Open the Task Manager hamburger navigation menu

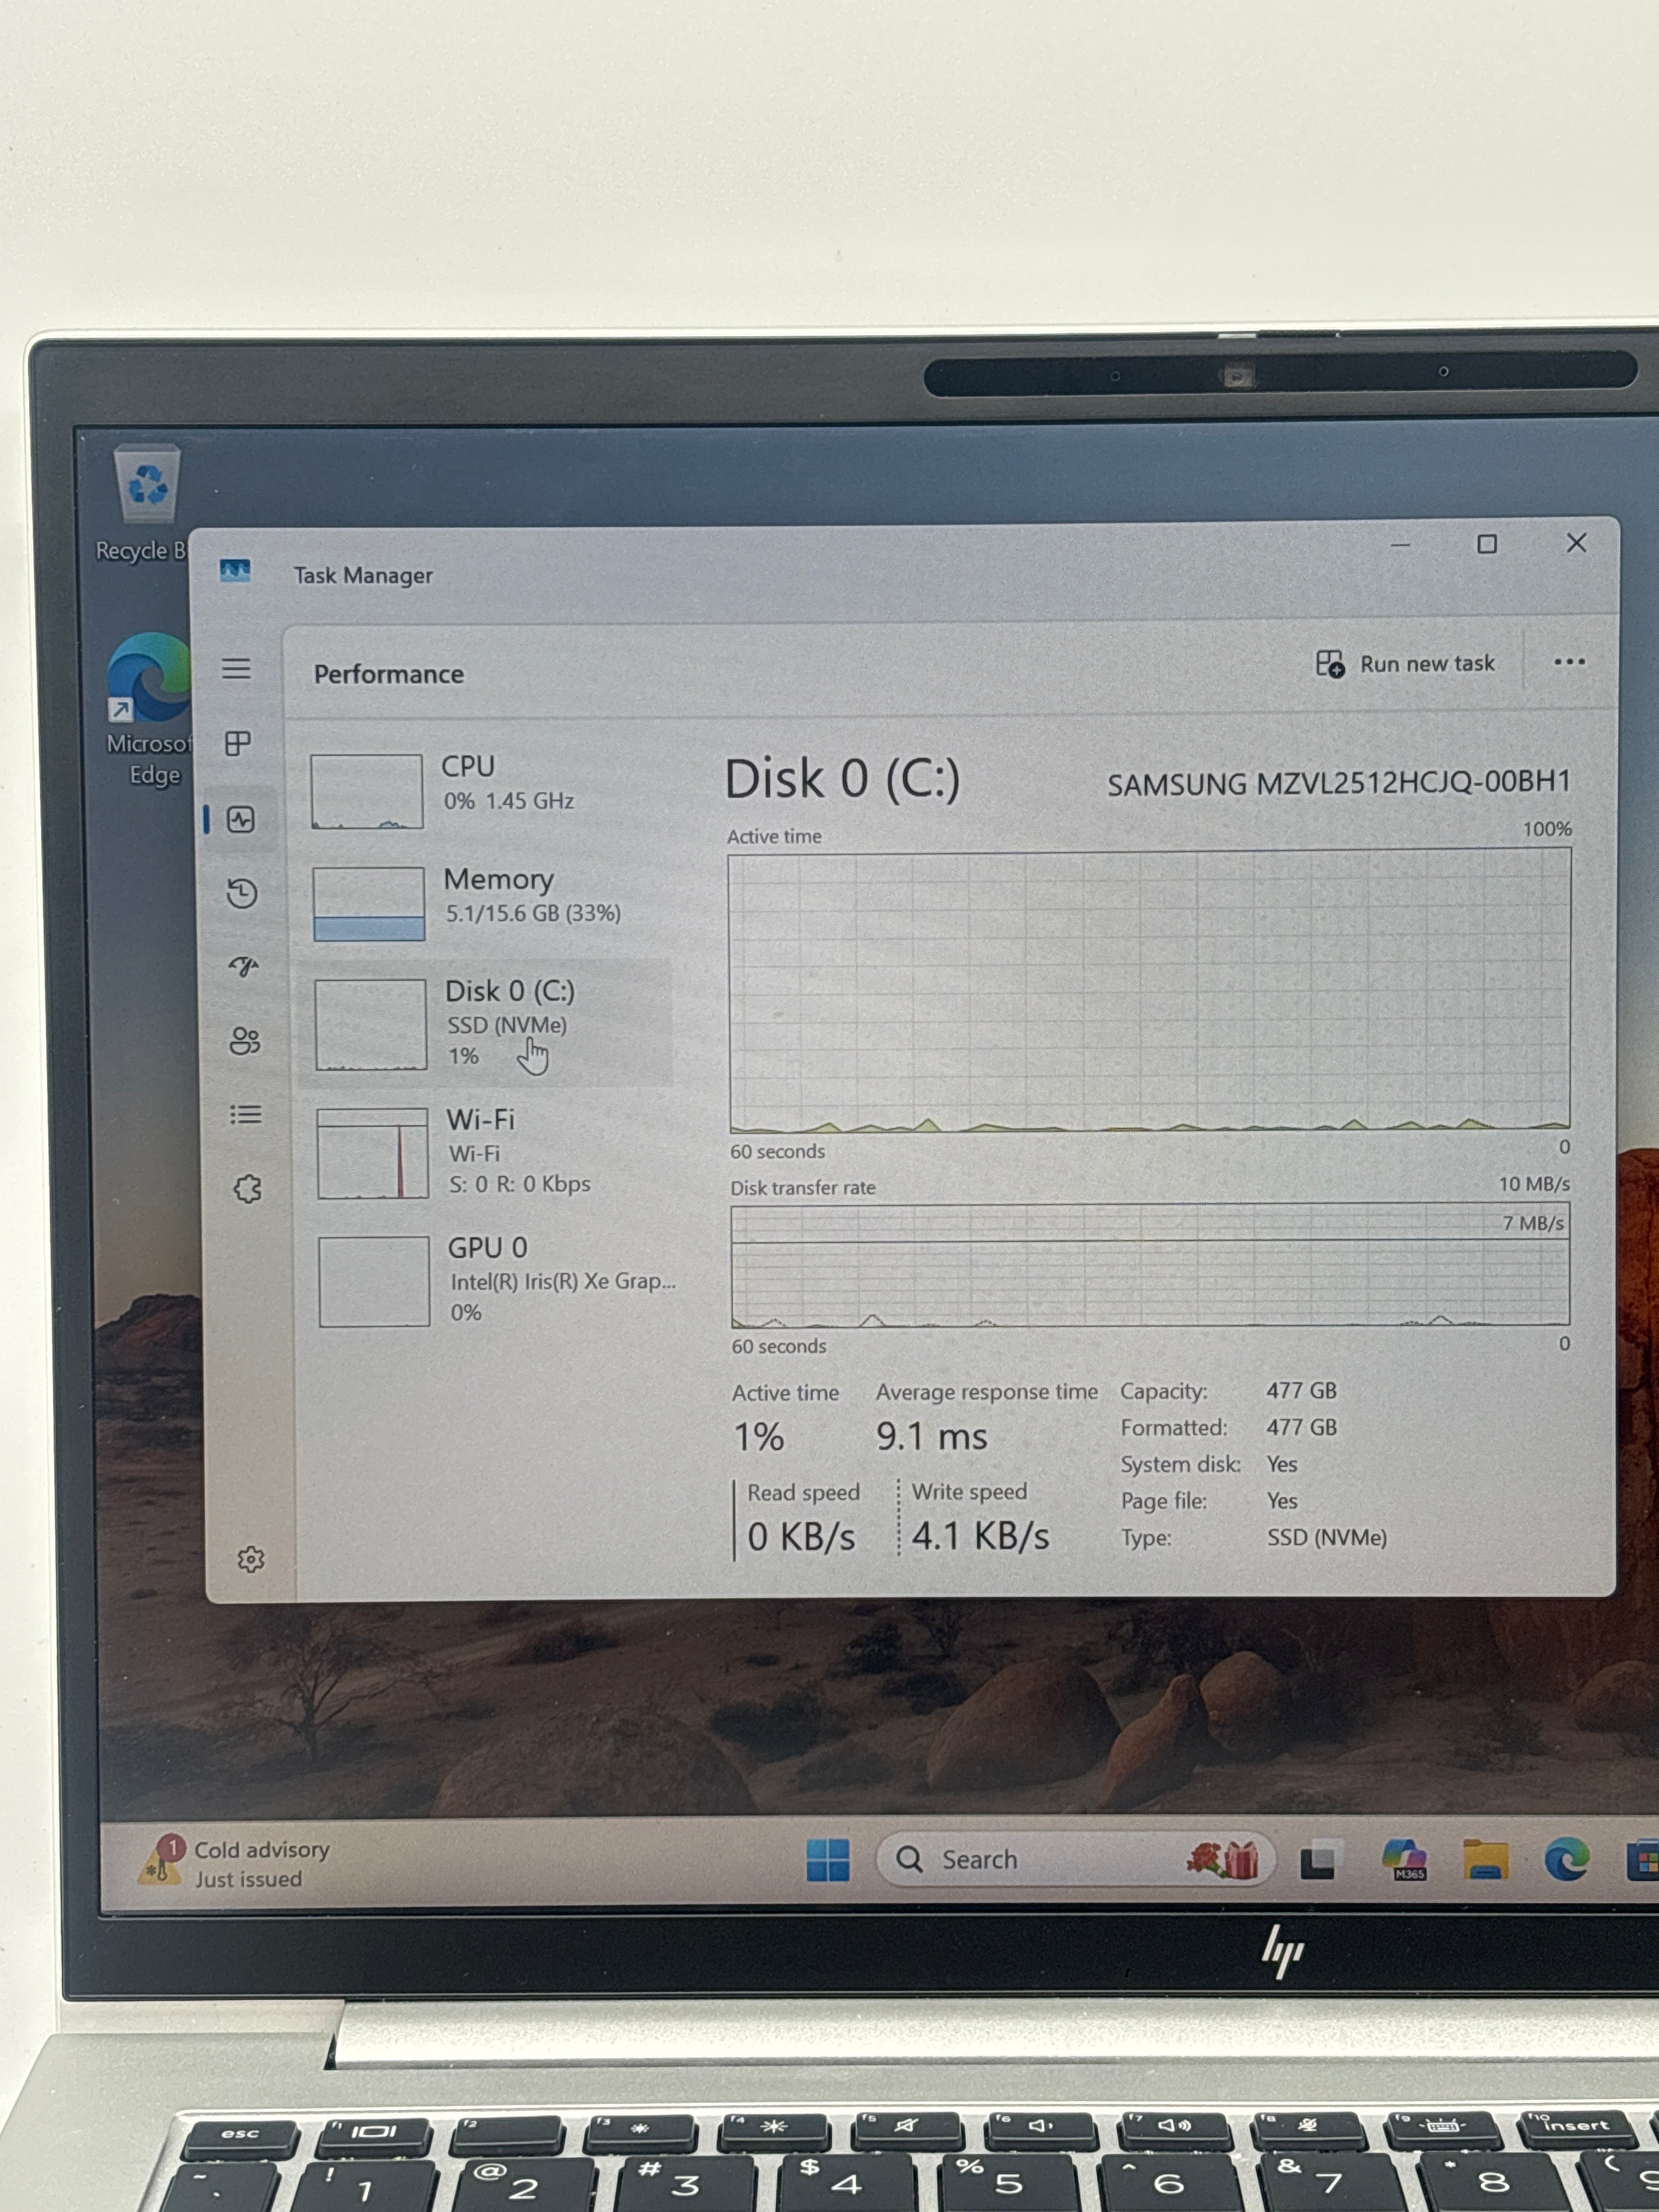(x=236, y=668)
